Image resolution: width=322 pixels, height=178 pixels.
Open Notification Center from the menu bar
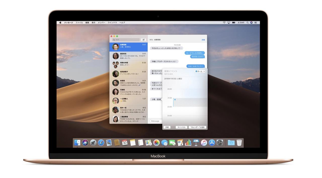[x=255, y=23]
